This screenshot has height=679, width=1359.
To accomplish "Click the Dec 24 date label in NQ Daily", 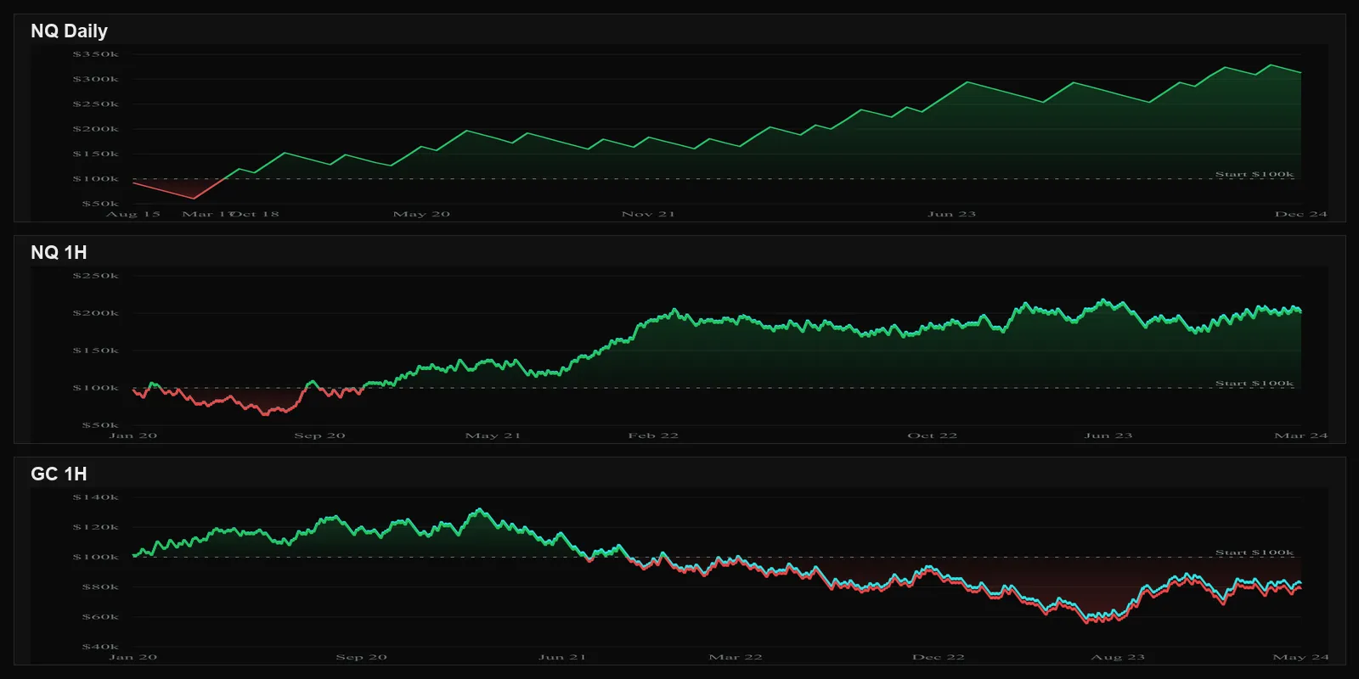I will pyautogui.click(x=1301, y=214).
